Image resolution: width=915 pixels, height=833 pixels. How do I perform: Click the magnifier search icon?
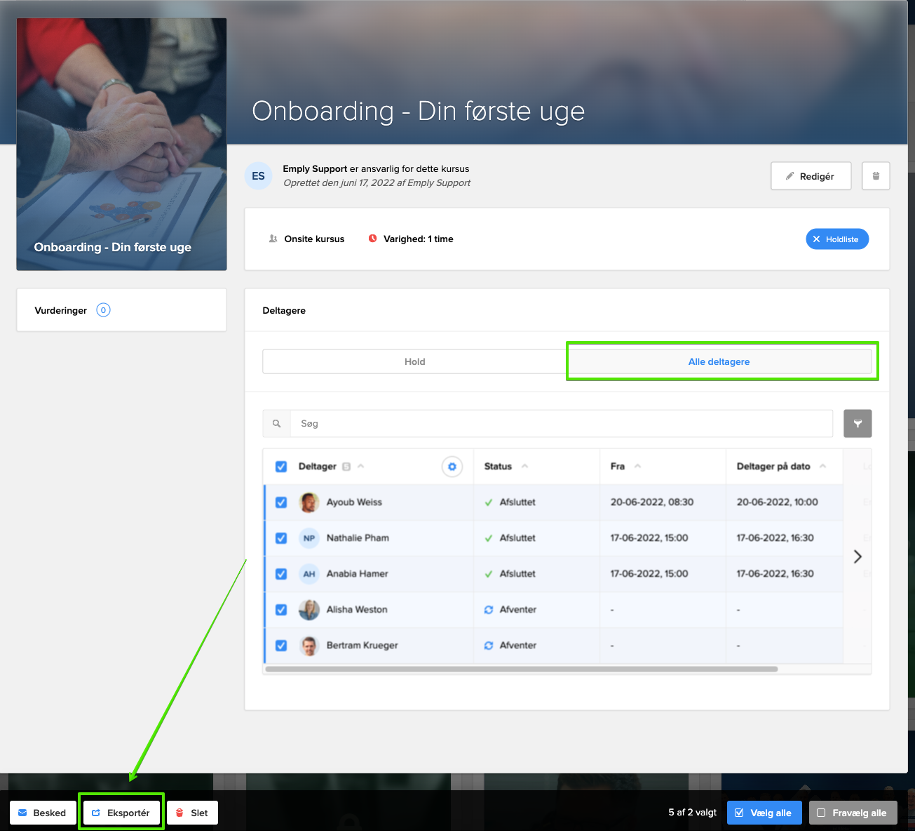click(x=277, y=424)
